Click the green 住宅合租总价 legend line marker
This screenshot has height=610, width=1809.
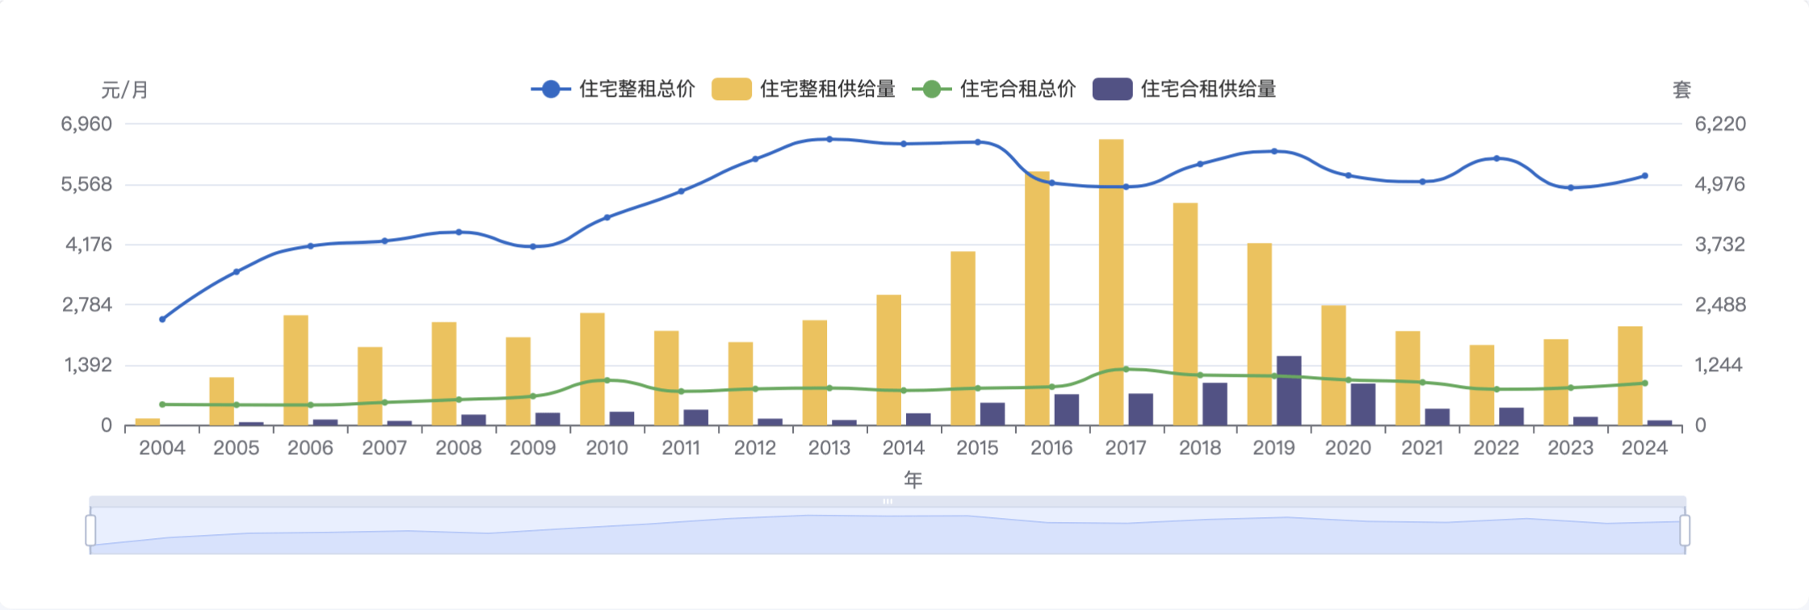coord(931,89)
